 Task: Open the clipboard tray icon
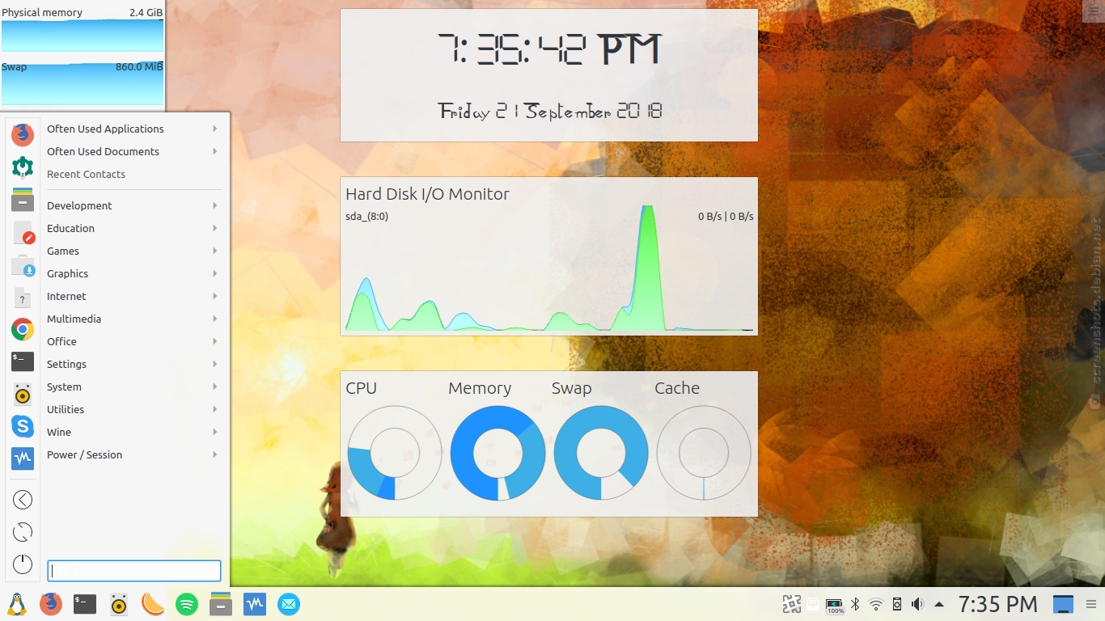[x=813, y=604]
